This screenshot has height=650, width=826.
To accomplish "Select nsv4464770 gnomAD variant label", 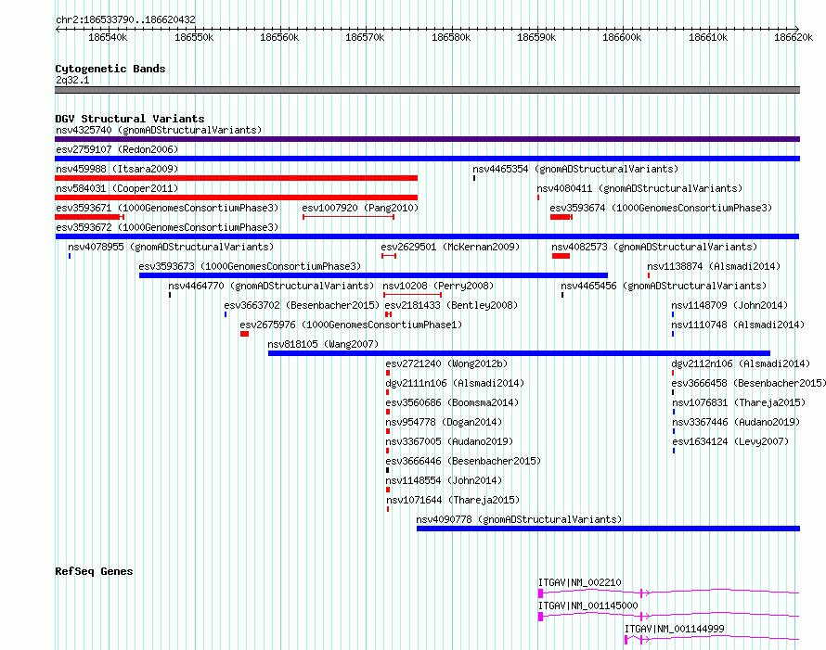I will click(x=271, y=286).
